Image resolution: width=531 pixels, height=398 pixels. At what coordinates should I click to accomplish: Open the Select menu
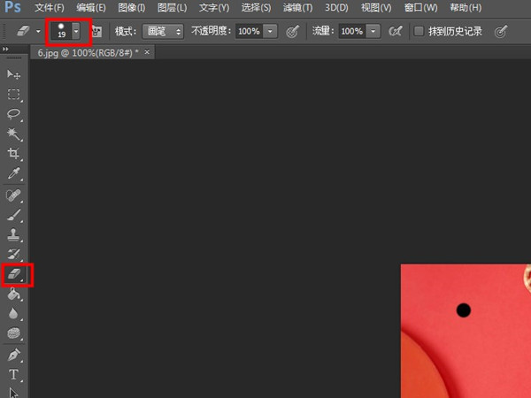256,7
